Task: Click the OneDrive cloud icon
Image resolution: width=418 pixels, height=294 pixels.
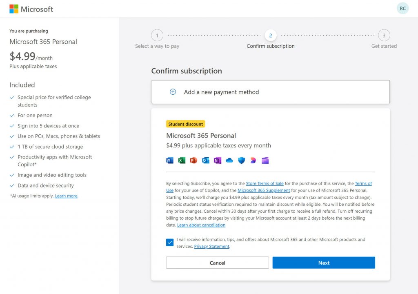Action: click(x=229, y=160)
